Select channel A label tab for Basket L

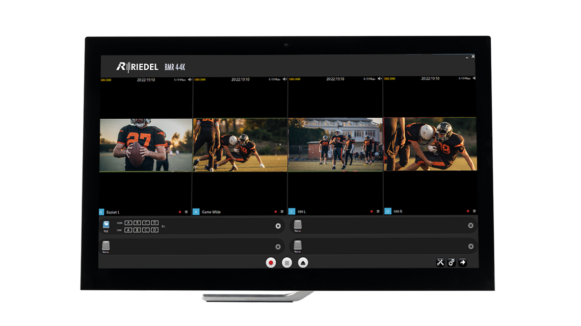[x=101, y=211]
